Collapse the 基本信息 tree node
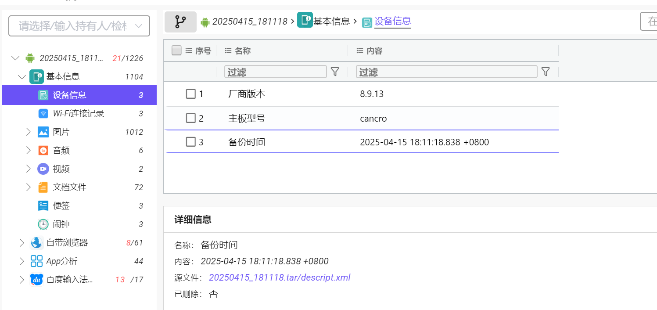Image resolution: width=657 pixels, height=310 pixels. click(x=22, y=77)
